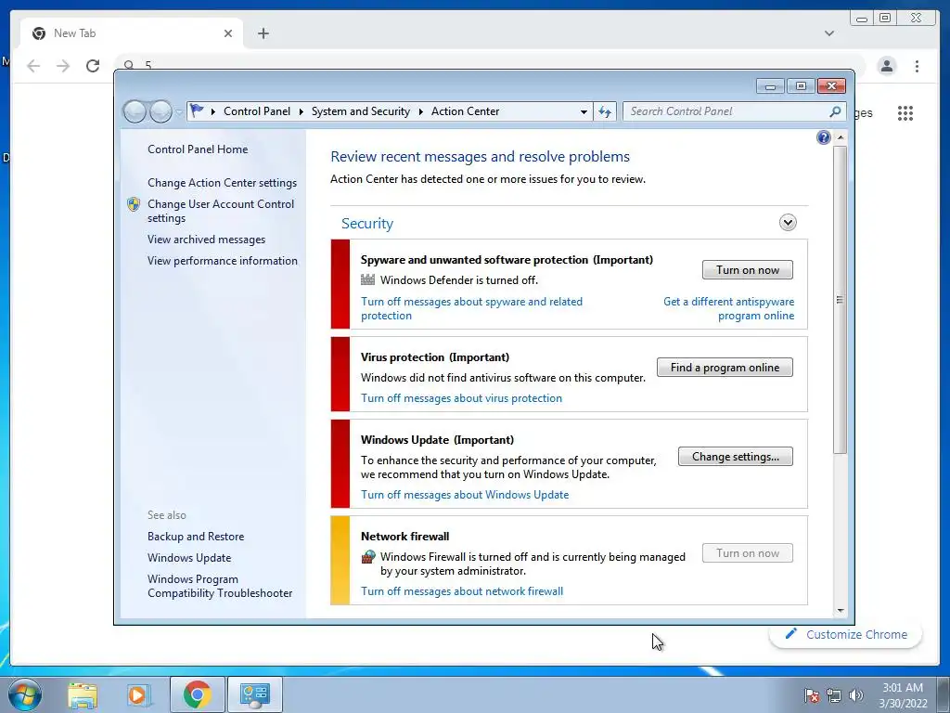The width and height of the screenshot is (950, 713).
Task: Open Windows Program Compatibility Troubleshooter
Action: pyautogui.click(x=219, y=587)
